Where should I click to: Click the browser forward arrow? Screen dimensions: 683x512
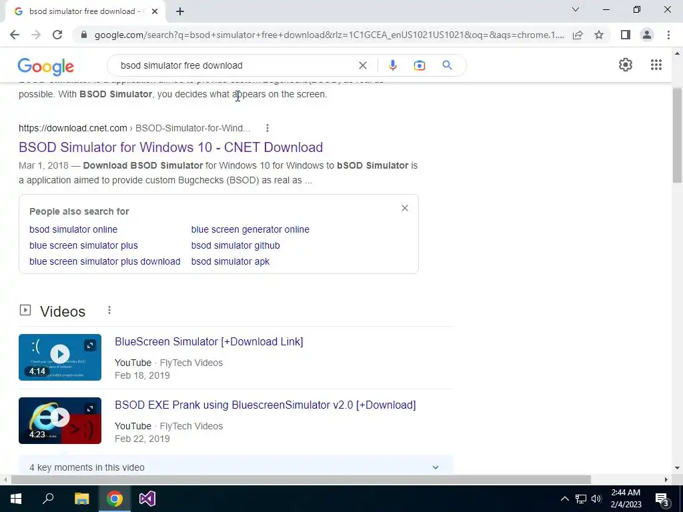36,35
